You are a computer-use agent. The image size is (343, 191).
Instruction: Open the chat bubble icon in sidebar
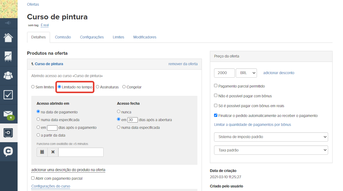pyautogui.click(x=8, y=152)
